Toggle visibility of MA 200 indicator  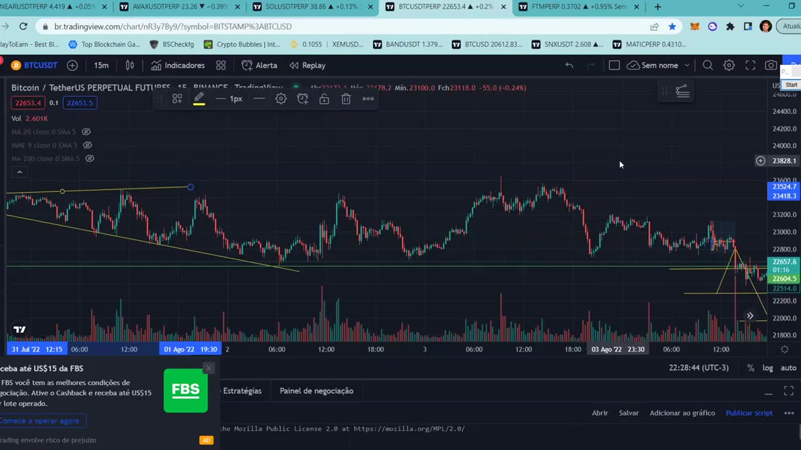tap(89, 158)
